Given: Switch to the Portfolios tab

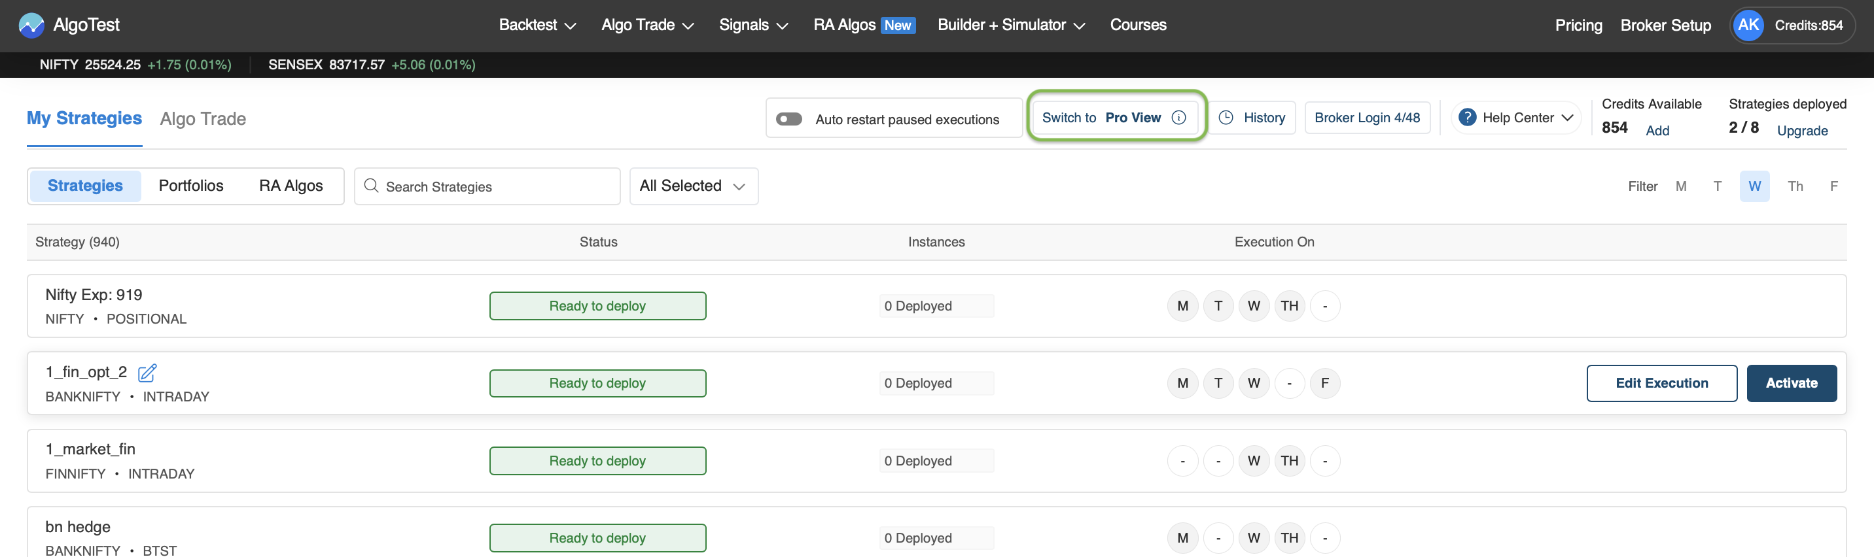Looking at the screenshot, I should pos(190,186).
